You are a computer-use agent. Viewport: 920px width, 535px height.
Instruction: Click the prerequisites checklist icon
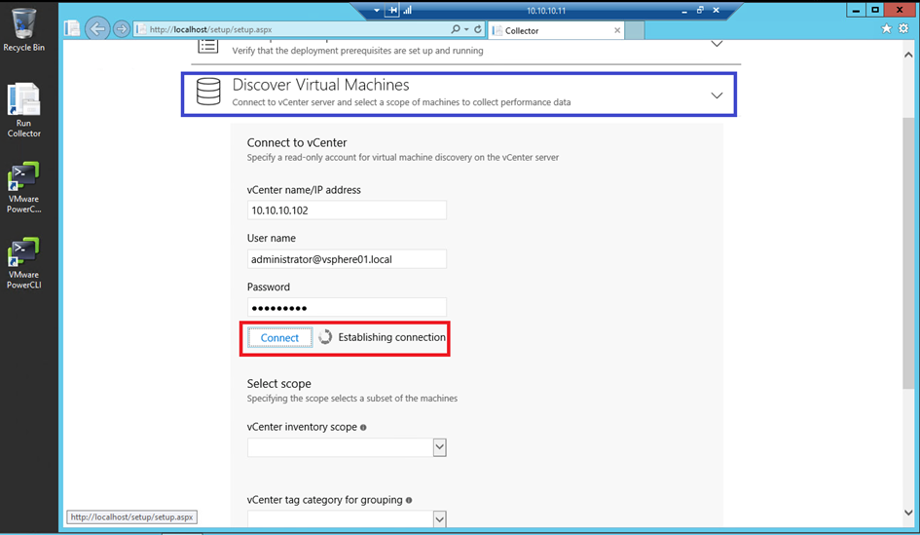pyautogui.click(x=207, y=46)
